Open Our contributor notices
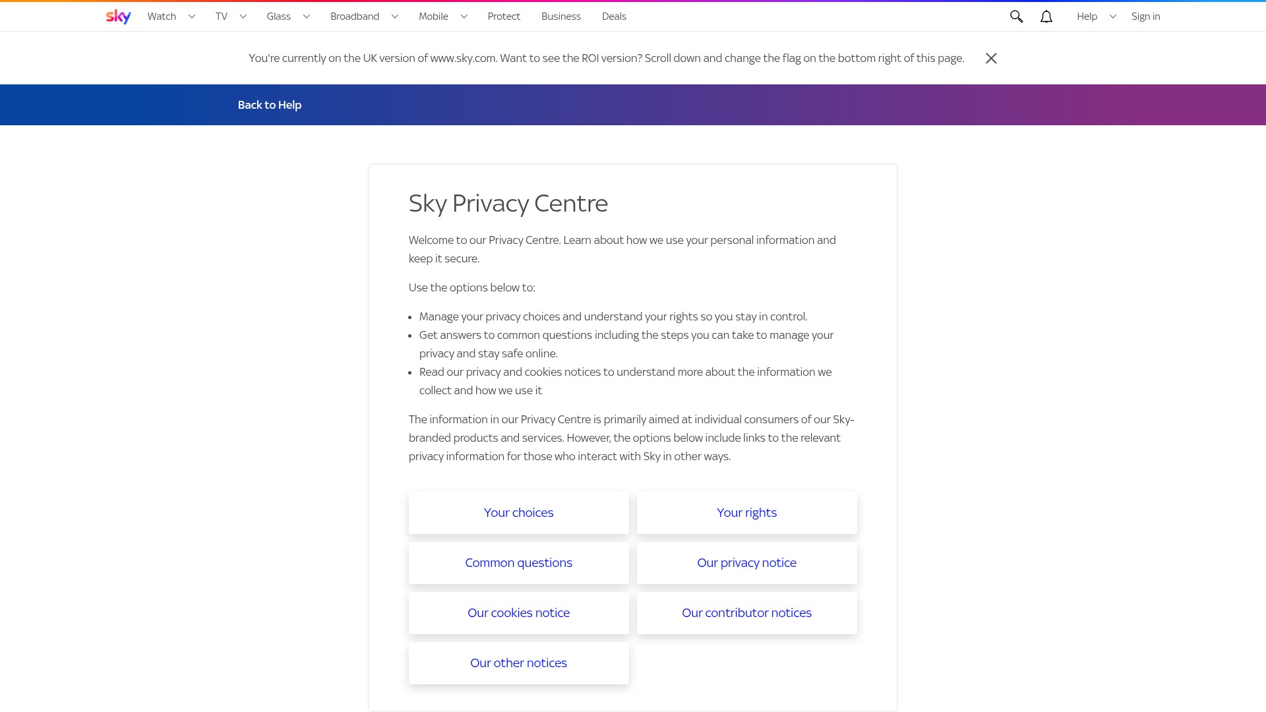Screen dimensions: 1266x712 tap(747, 613)
